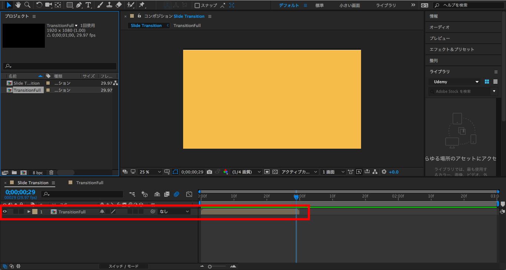Viewport: 506px width, 270px height.
Task: Click the TransitionFull layer color label swatch
Action: pos(35,212)
